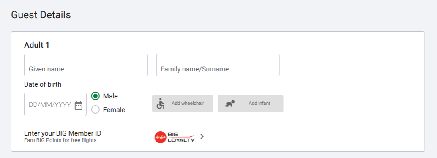Viewport: 437px width, 158px height.
Task: Click the Adult 1 heading
Action: click(x=37, y=45)
